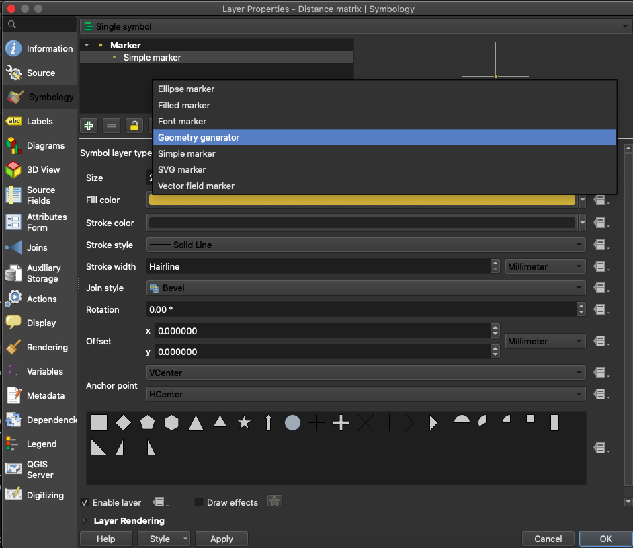Open the Labels section in sidebar
633x548 pixels.
[39, 122]
